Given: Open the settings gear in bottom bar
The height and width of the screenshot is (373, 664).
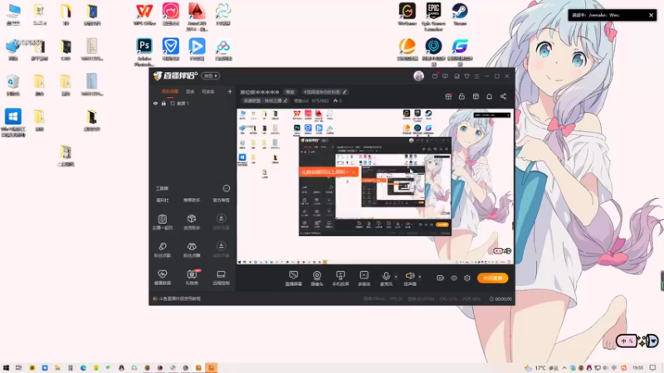Looking at the screenshot, I should 467,278.
